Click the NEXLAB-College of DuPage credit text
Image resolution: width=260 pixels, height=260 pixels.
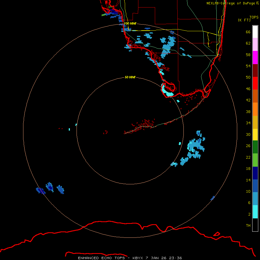(x=232, y=3)
